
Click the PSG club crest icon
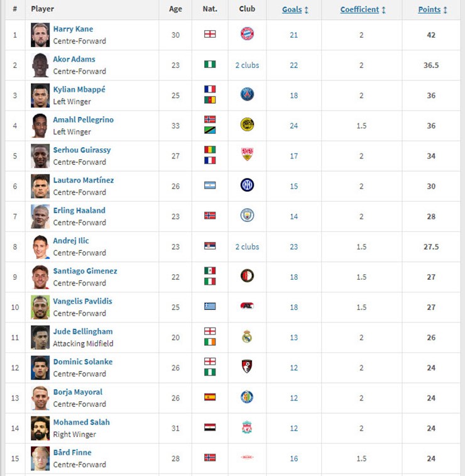click(x=247, y=95)
